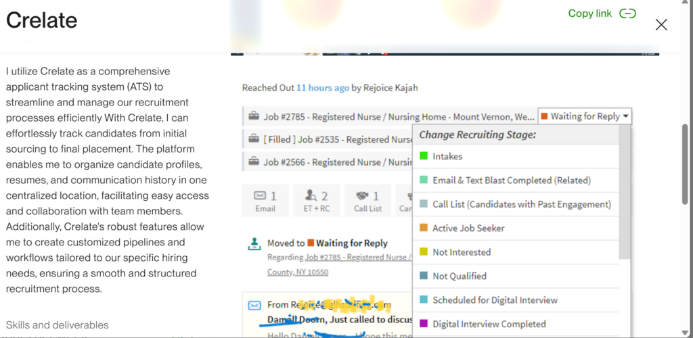The height and width of the screenshot is (338, 693).
Task: Close the Crelate project dialog
Action: click(x=661, y=25)
